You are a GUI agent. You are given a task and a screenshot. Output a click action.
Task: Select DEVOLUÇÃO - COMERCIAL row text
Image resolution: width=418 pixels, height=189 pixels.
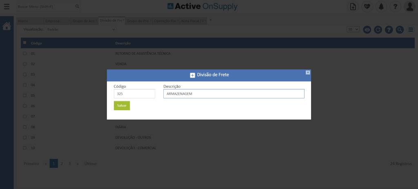(136, 148)
